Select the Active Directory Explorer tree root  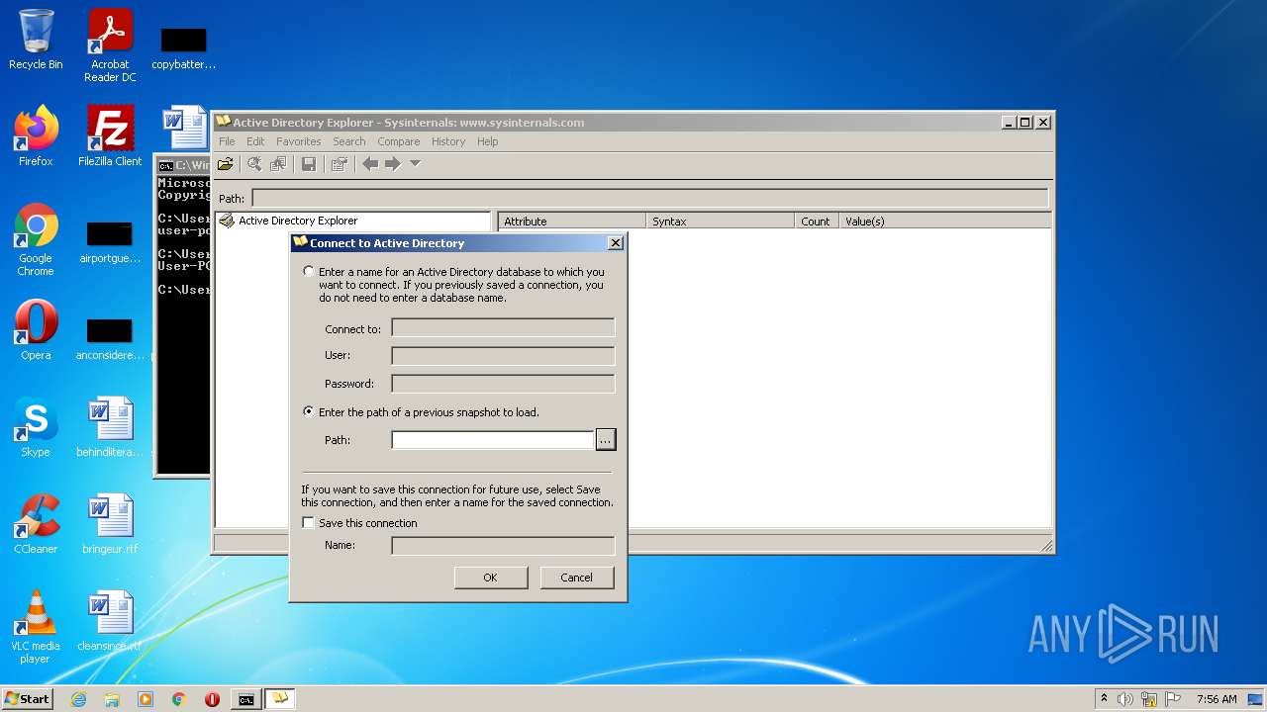pyautogui.click(x=297, y=221)
